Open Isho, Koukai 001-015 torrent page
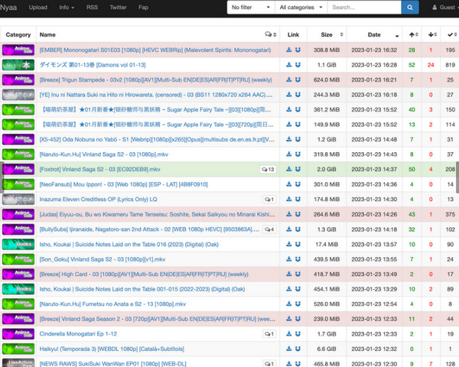 pyautogui.click(x=142, y=289)
